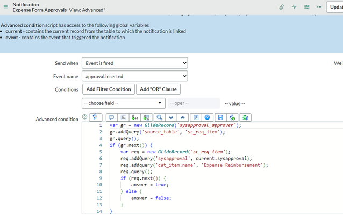Click the Send when field label
Image resolution: width=343 pixels, height=224 pixels.
[67, 63]
